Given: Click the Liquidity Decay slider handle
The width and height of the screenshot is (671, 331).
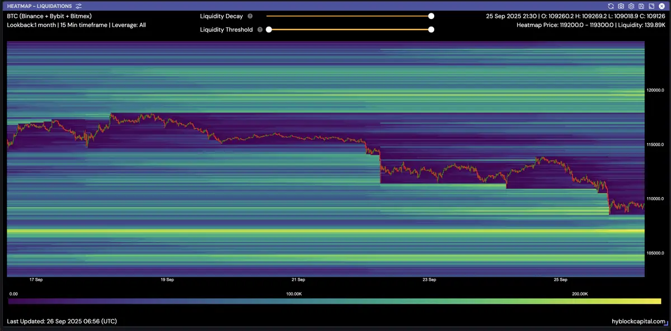Looking at the screenshot, I should click(x=431, y=17).
